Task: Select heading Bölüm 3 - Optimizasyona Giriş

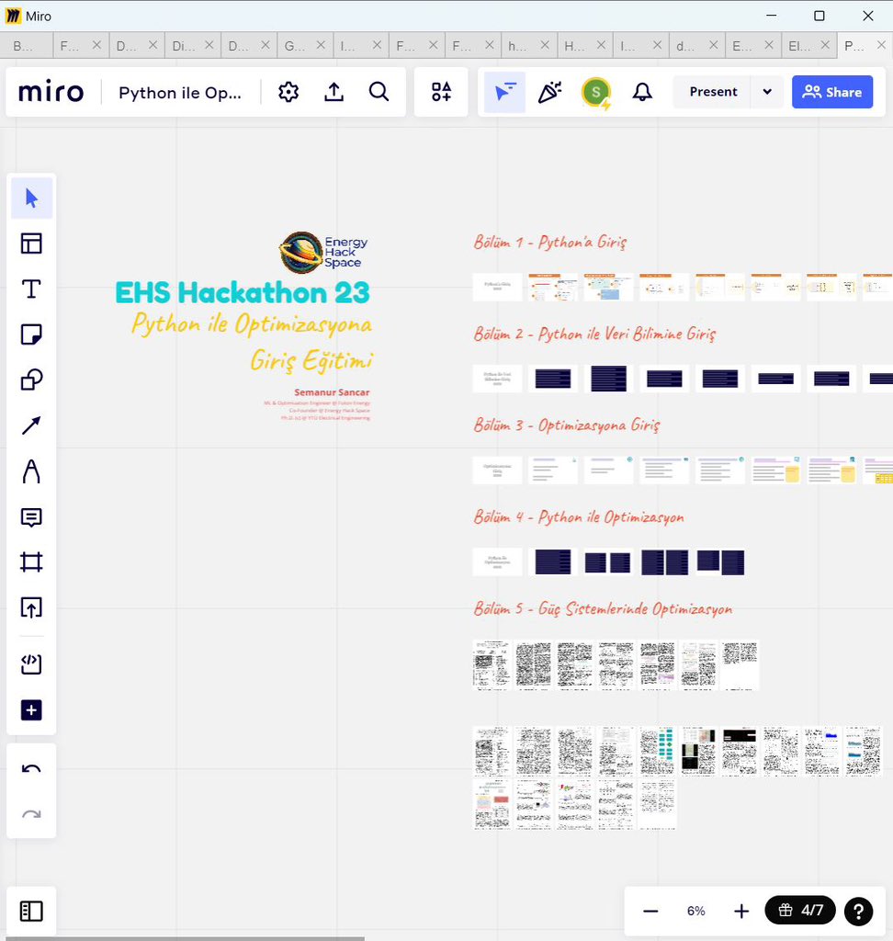Action: coord(567,425)
